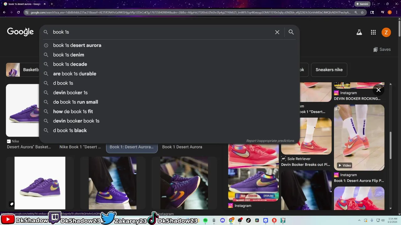Image resolution: width=401 pixels, height=225 pixels.
Task: Open the taskbar clock 5:54 AM
Action: pyautogui.click(x=393, y=220)
